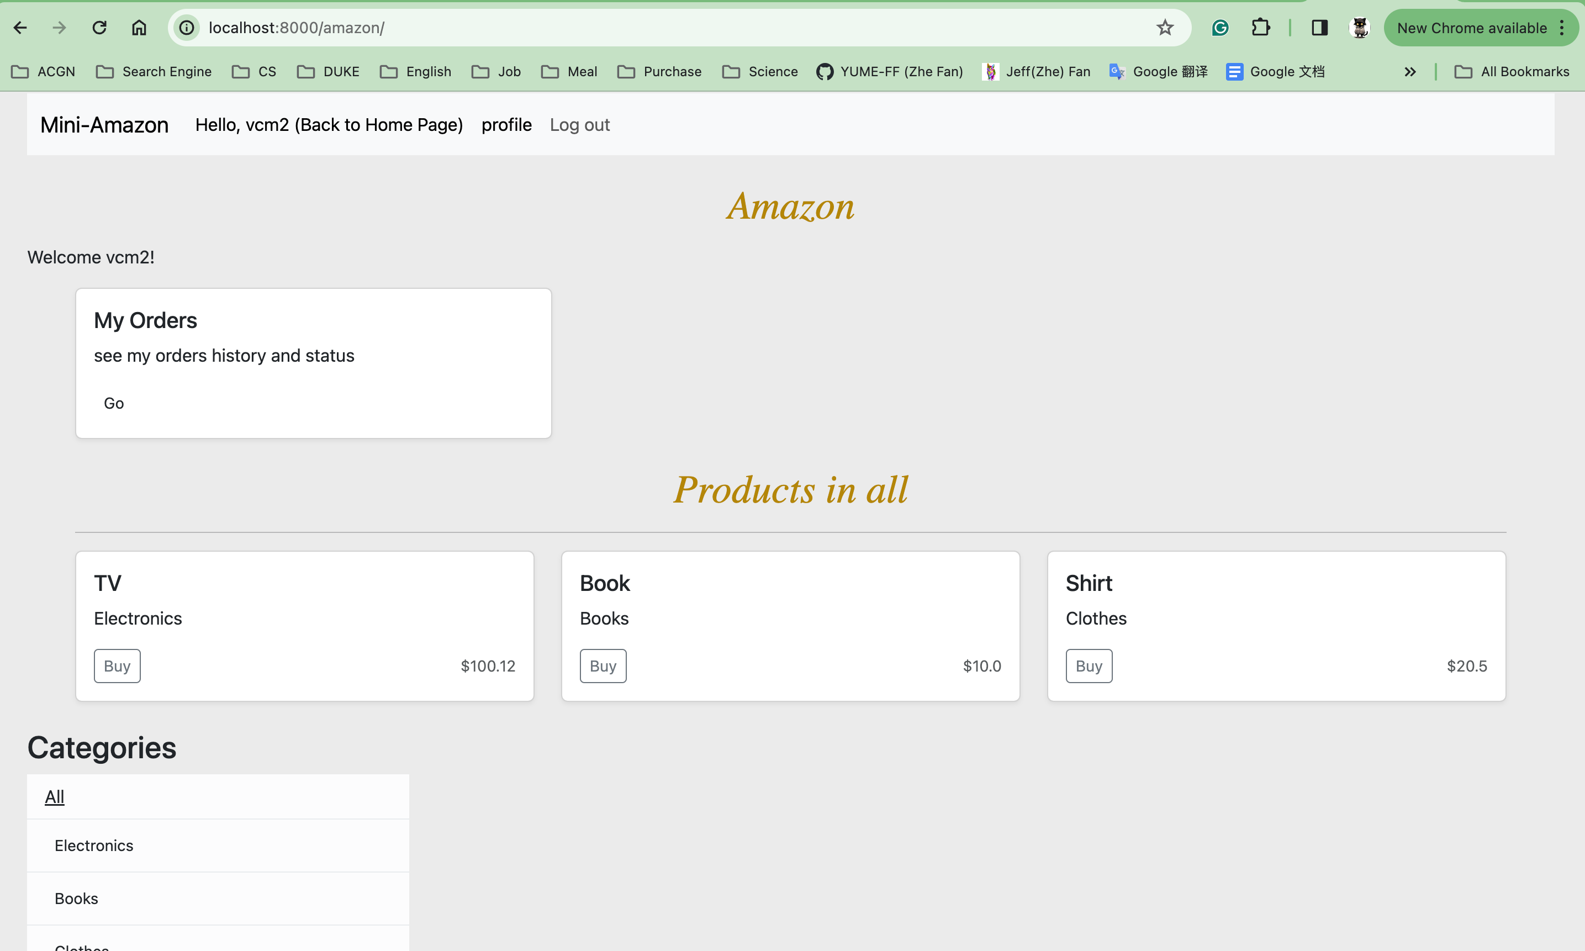Open the ACGN bookmark folder
The height and width of the screenshot is (951, 1585).
coord(44,72)
